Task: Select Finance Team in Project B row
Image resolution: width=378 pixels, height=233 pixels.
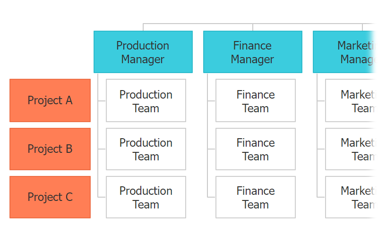Action: 256,149
